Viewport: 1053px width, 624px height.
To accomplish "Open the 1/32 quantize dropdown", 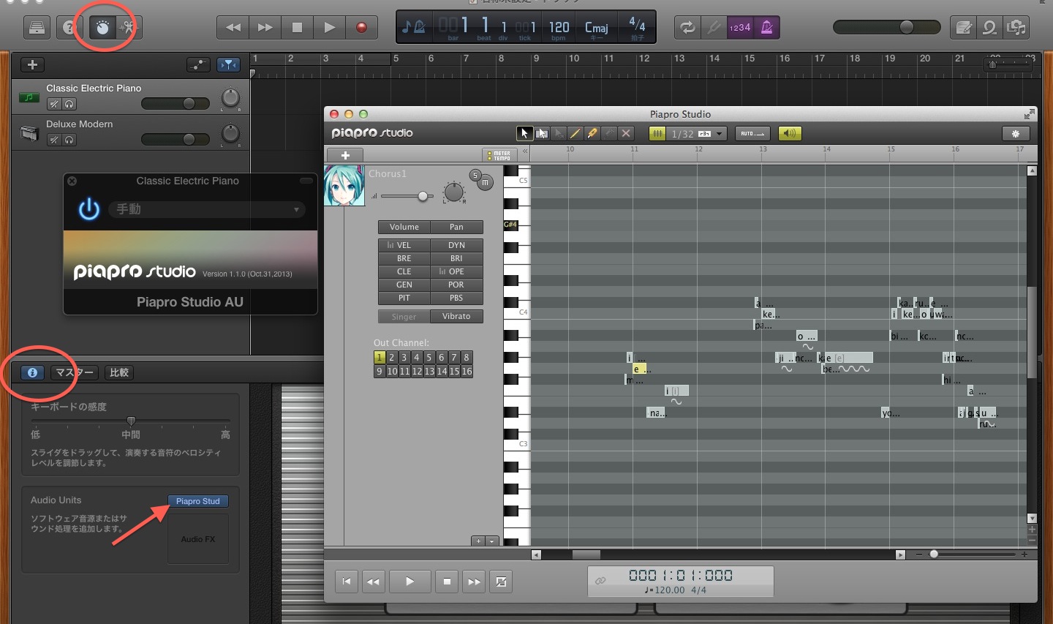I will pos(697,133).
